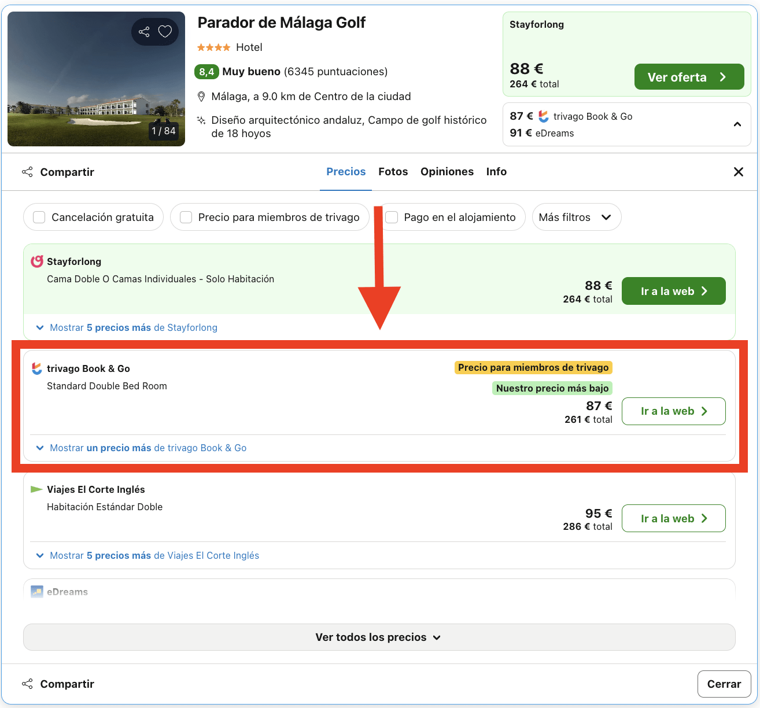Click the Viajes El Corte Inglés flag icon
760x708 pixels.
pos(36,489)
